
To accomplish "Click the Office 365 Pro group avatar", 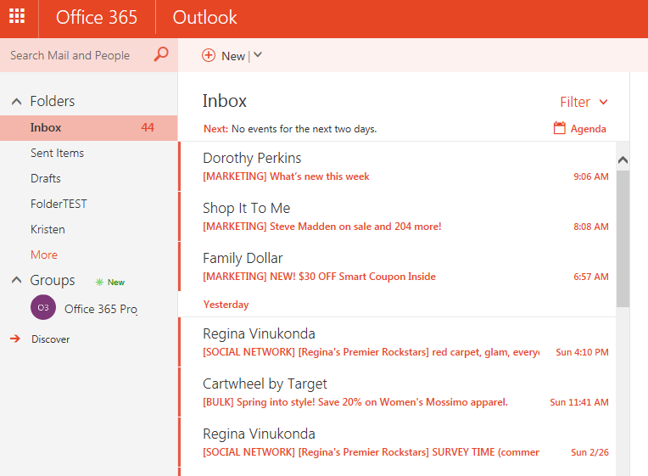I will pyautogui.click(x=42, y=308).
